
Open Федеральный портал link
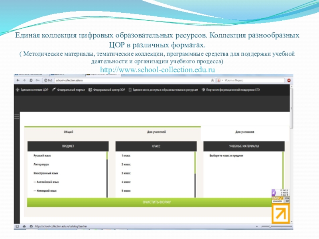[69, 90]
